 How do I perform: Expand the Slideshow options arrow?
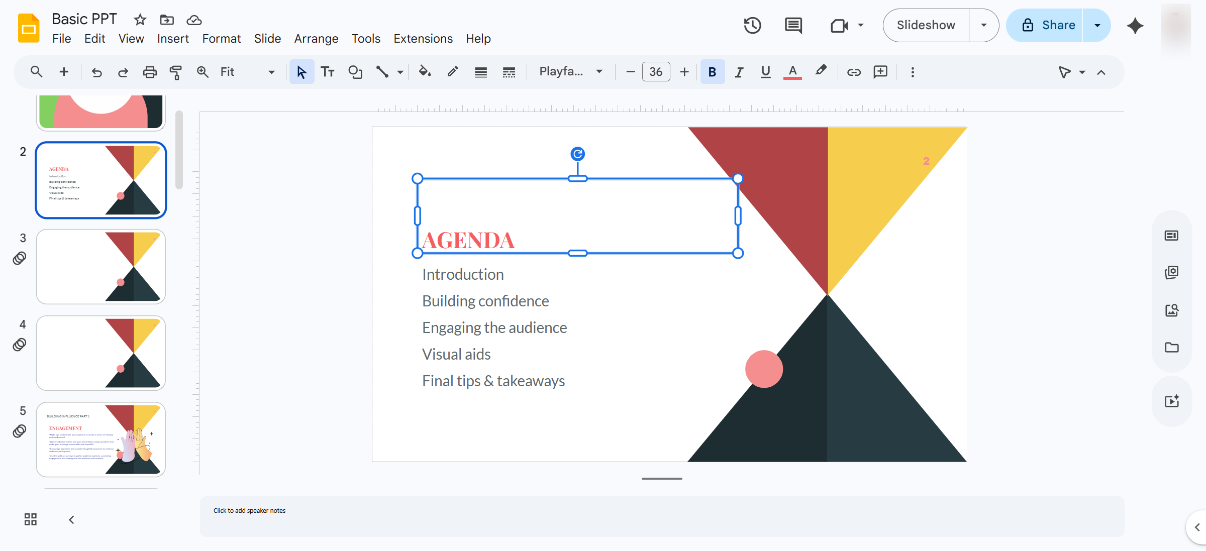984,25
